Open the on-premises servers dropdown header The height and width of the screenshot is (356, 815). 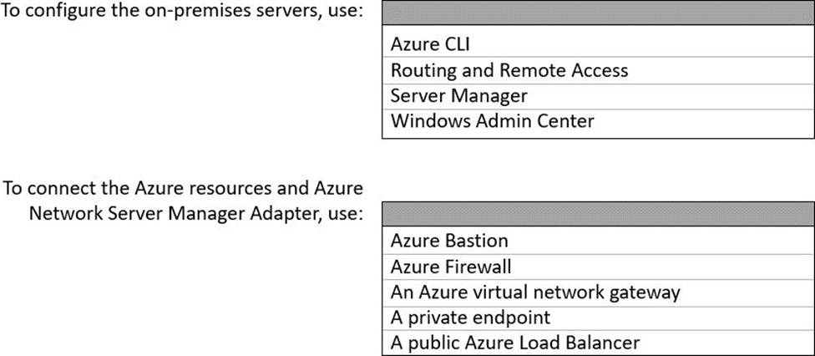[x=598, y=13]
